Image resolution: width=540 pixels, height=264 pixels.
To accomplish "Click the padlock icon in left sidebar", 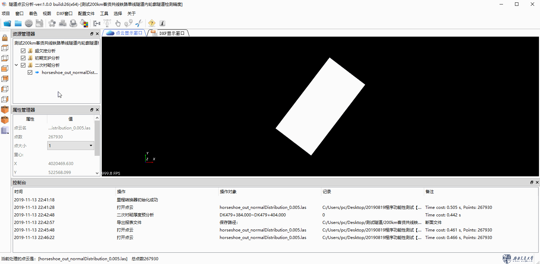I will 5,38.
